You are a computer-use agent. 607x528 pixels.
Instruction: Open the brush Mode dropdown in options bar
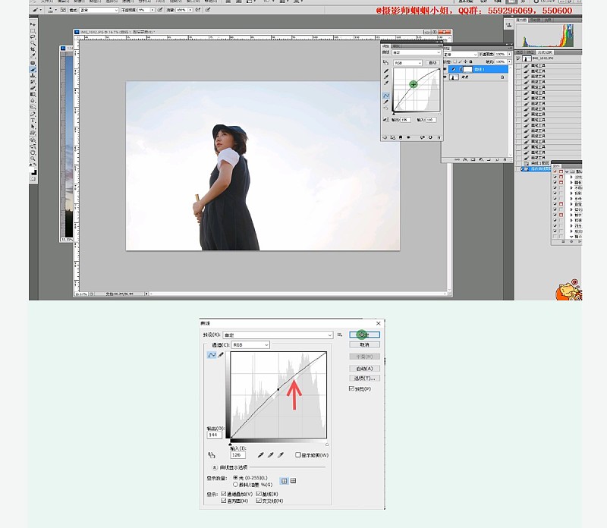99,10
